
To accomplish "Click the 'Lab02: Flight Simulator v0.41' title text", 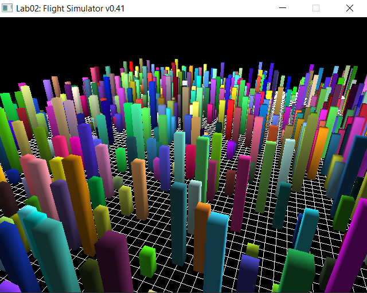I will pos(70,9).
